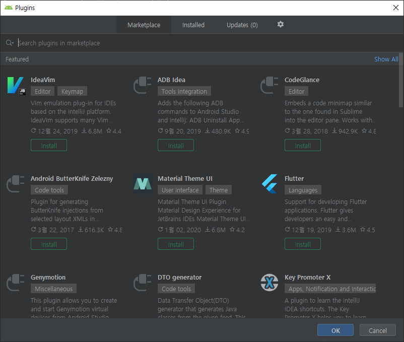Viewport: 404px width, 342px height.
Task: Click Flutter 3.6M downloads count
Action: [x=346, y=230]
